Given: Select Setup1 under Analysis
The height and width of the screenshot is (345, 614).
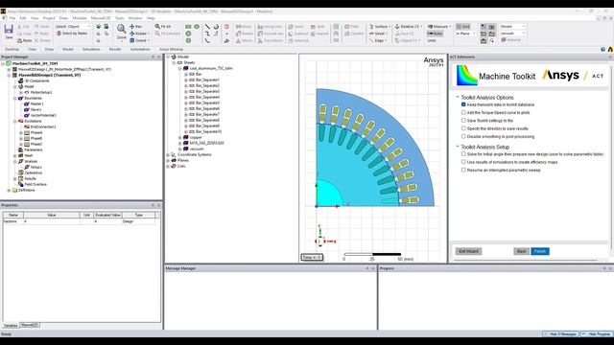Looking at the screenshot, I should 33,167.
